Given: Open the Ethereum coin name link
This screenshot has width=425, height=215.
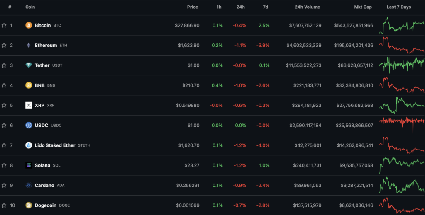Looking at the screenshot, I should pyautogui.click(x=46, y=45).
